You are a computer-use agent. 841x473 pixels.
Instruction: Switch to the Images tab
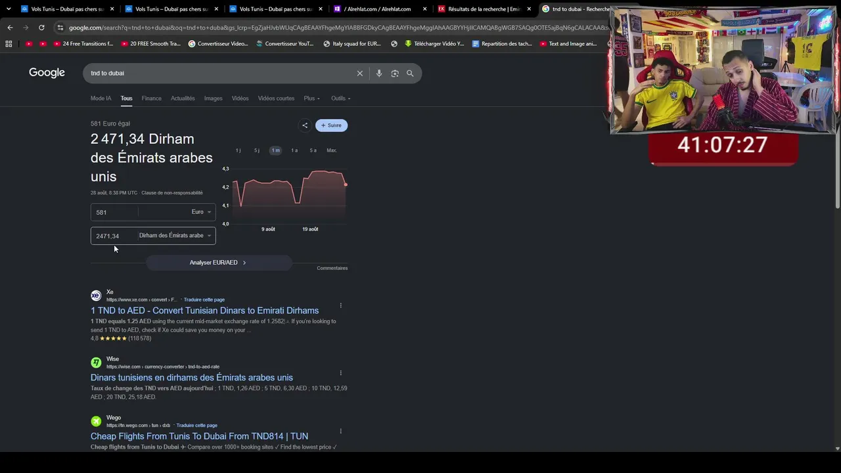pyautogui.click(x=213, y=99)
